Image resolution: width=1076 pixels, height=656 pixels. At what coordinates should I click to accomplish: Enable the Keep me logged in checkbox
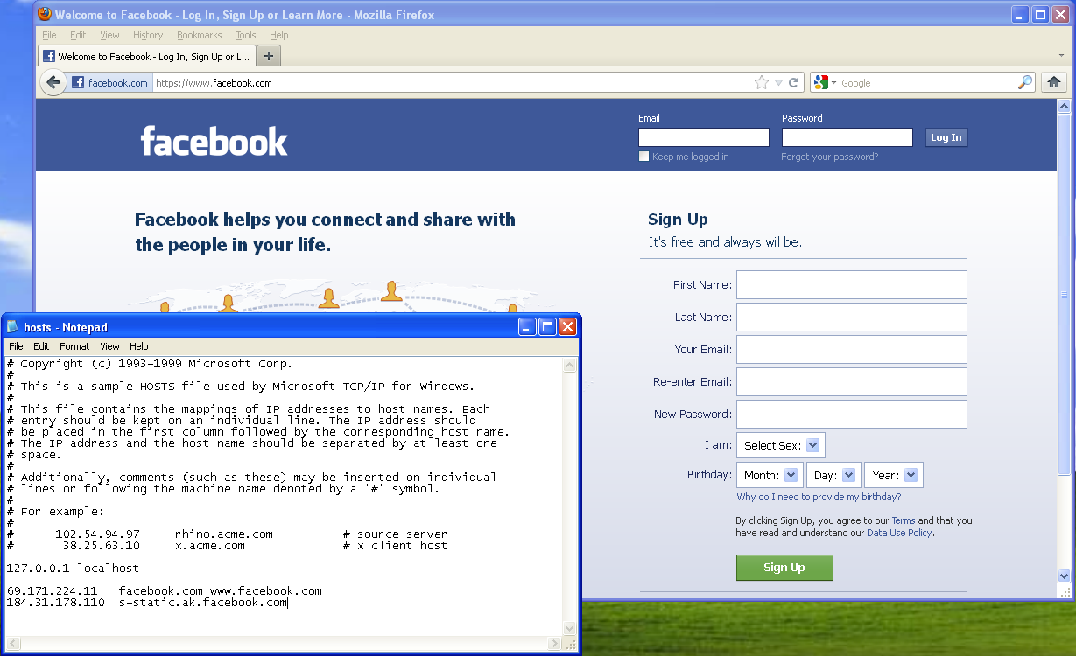click(x=644, y=157)
